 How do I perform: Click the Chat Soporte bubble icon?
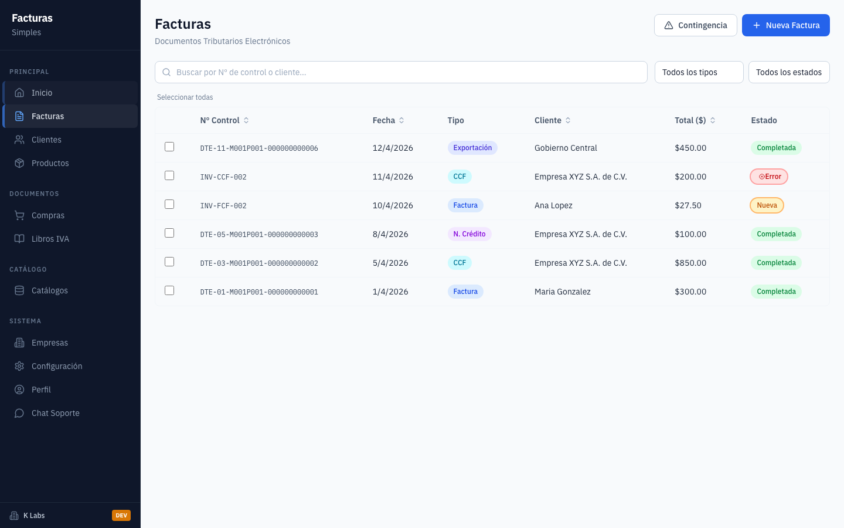coord(19,413)
